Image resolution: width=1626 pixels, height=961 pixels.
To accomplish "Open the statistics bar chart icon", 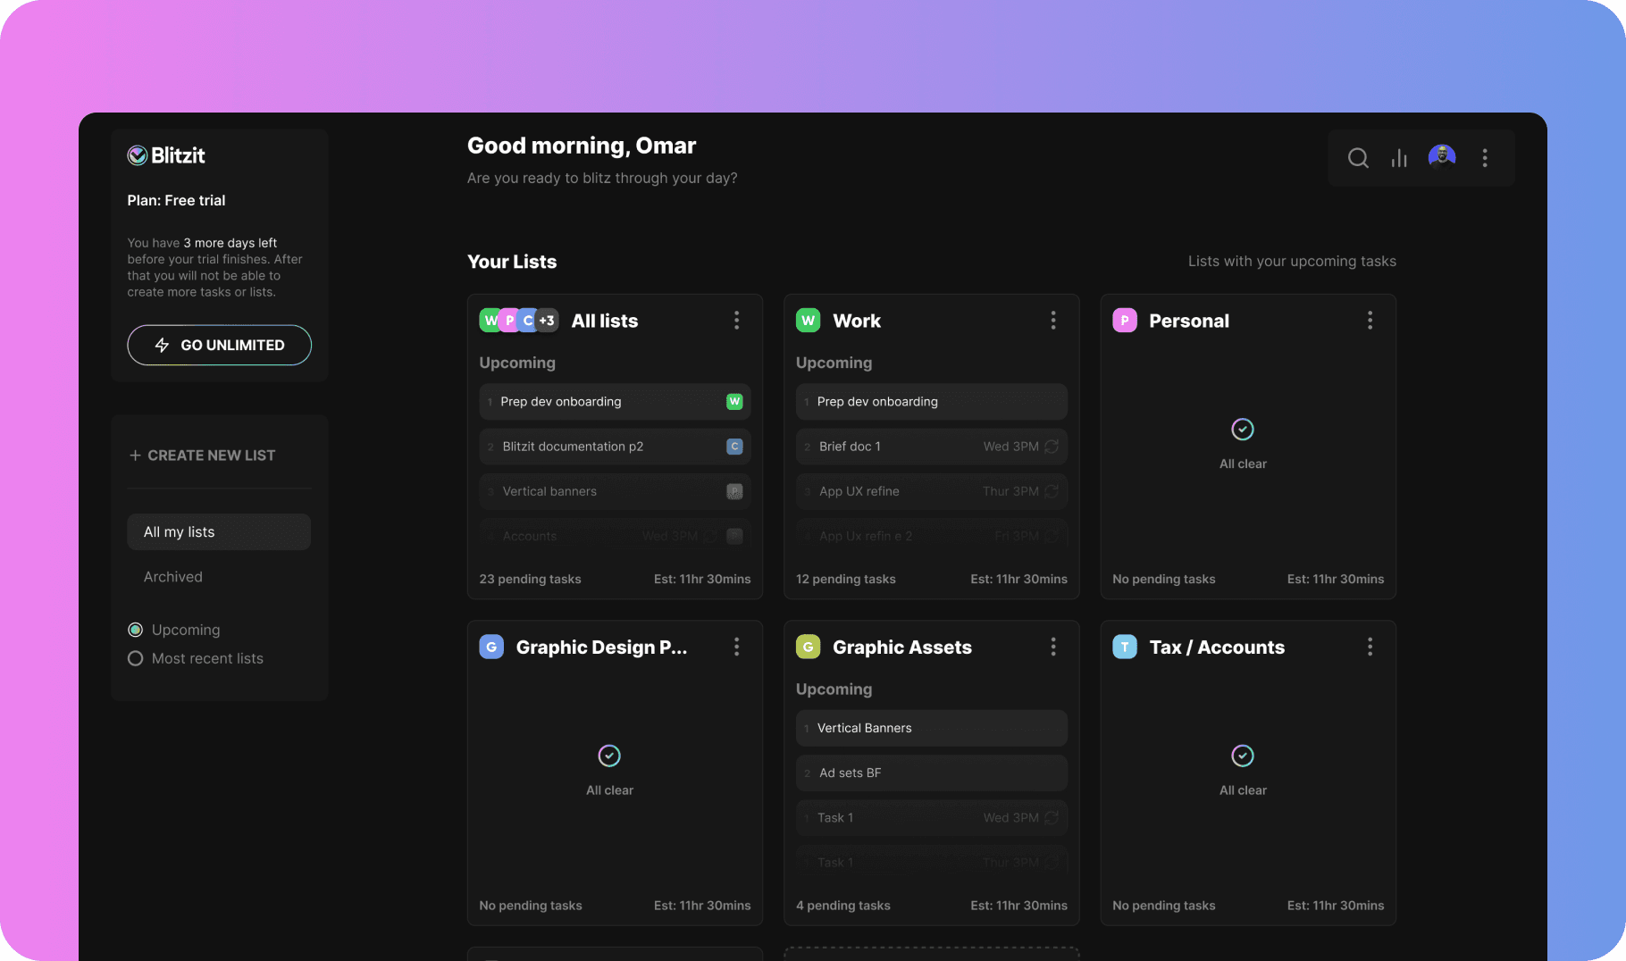I will (1399, 158).
